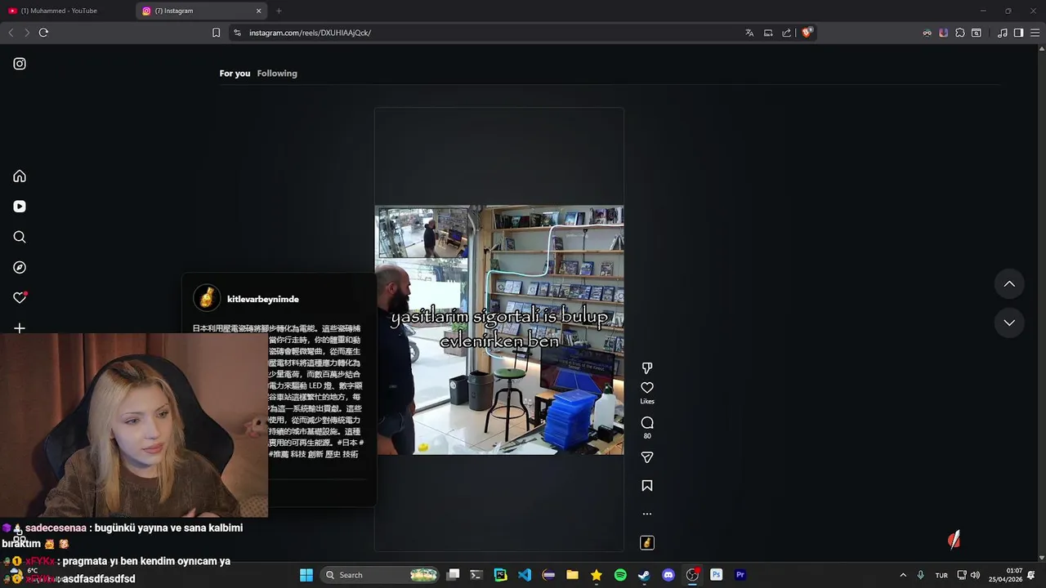
Task: Open Explore compass icon in sidebar
Action: coord(20,267)
